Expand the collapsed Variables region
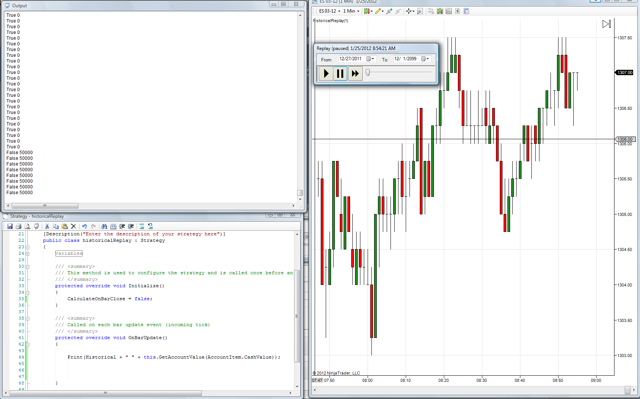Image resolution: width=640 pixels, height=399 pixels. coord(27,254)
